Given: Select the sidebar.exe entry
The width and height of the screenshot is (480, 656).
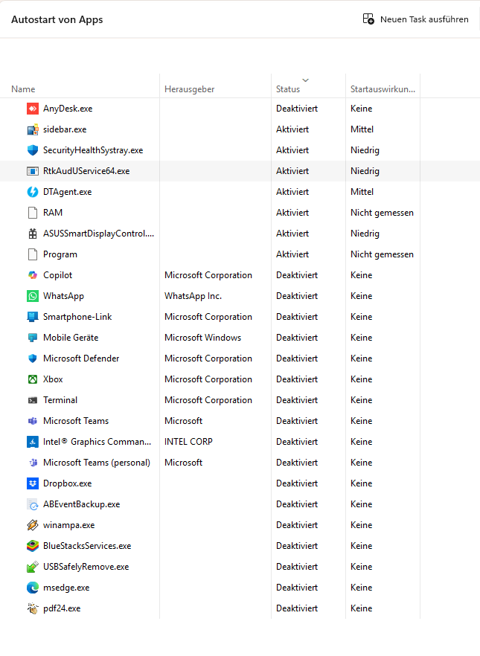Looking at the screenshot, I should point(65,129).
